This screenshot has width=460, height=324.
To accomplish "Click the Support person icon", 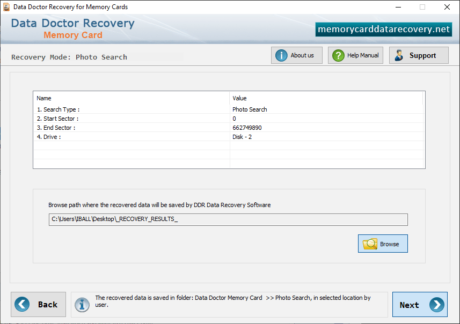I will pos(399,55).
